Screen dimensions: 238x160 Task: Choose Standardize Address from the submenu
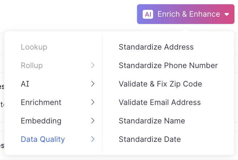[x=156, y=47]
